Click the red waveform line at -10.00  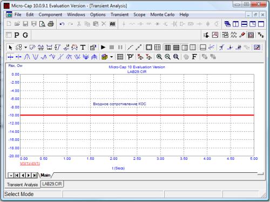click(137, 115)
